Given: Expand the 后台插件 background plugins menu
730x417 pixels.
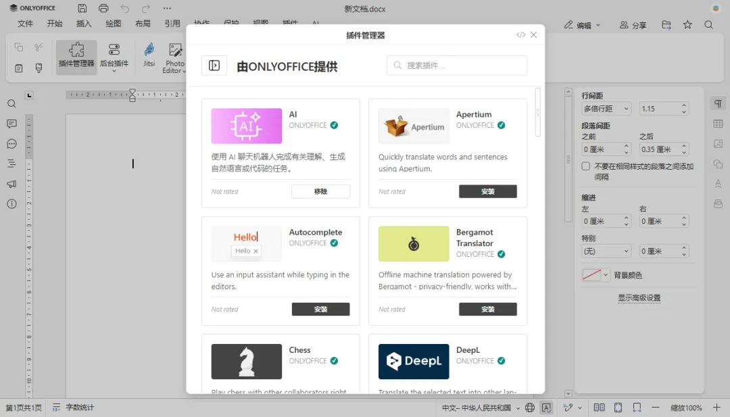Looking at the screenshot, I should point(114,57).
